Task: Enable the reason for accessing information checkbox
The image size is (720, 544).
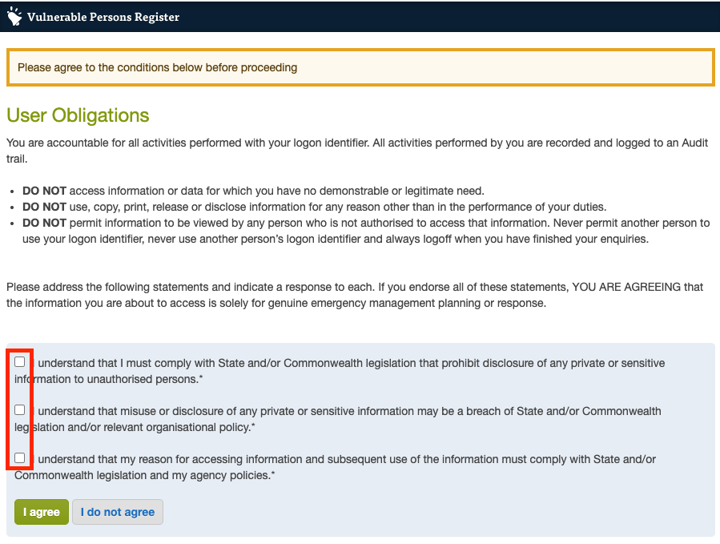Action: pyautogui.click(x=20, y=458)
